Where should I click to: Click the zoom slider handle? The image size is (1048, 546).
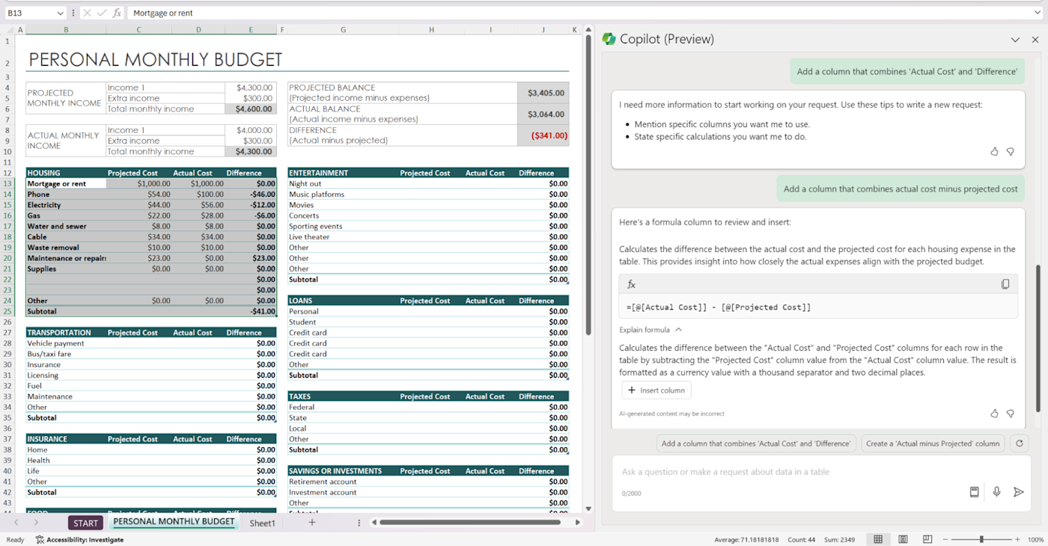pyautogui.click(x=981, y=539)
